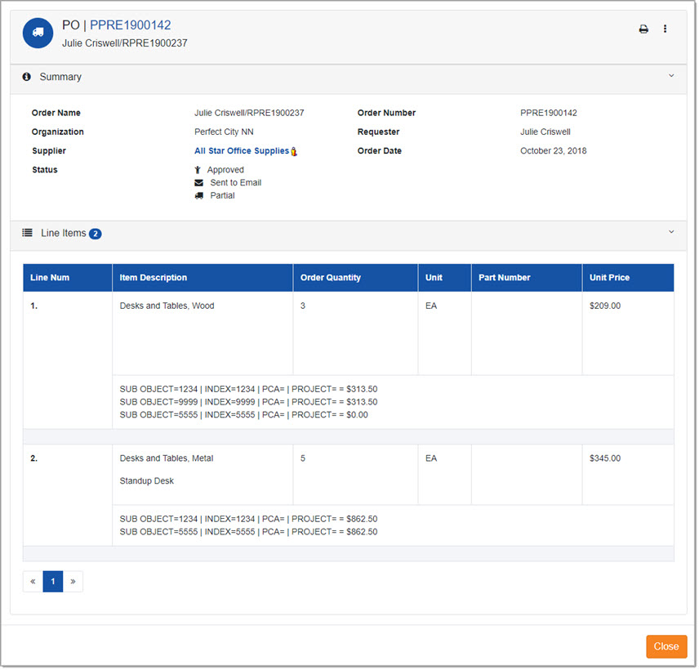Click the Unit Price column header

click(x=628, y=278)
